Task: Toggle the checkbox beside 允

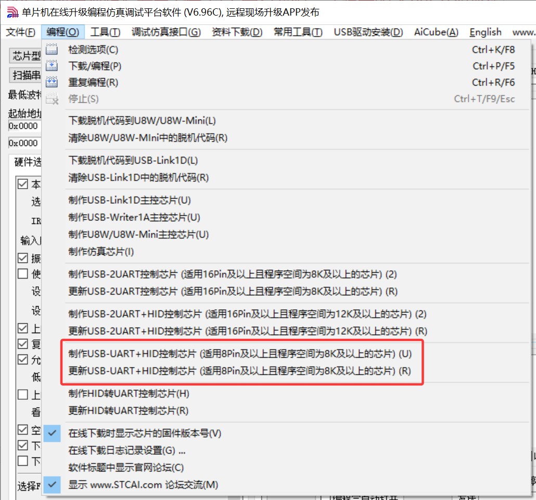Action: [x=22, y=359]
